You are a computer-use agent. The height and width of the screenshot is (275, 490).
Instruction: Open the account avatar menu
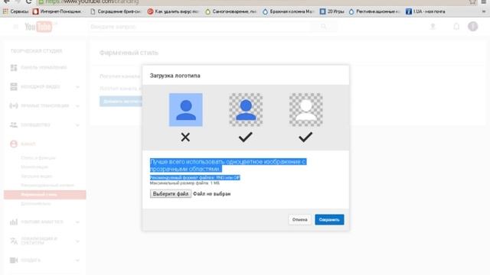[x=473, y=27]
